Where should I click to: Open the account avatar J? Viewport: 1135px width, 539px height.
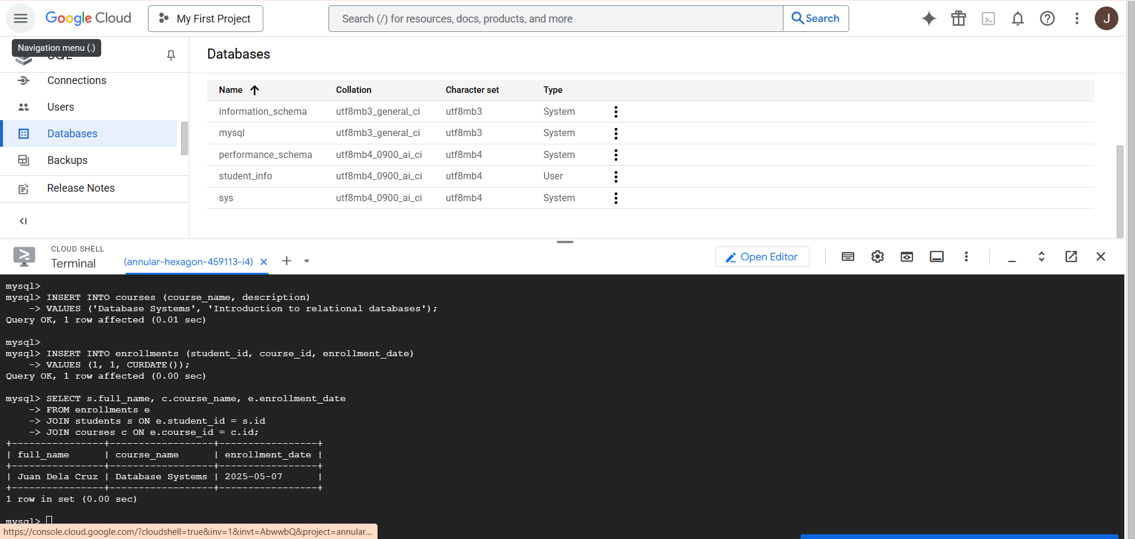tap(1107, 18)
